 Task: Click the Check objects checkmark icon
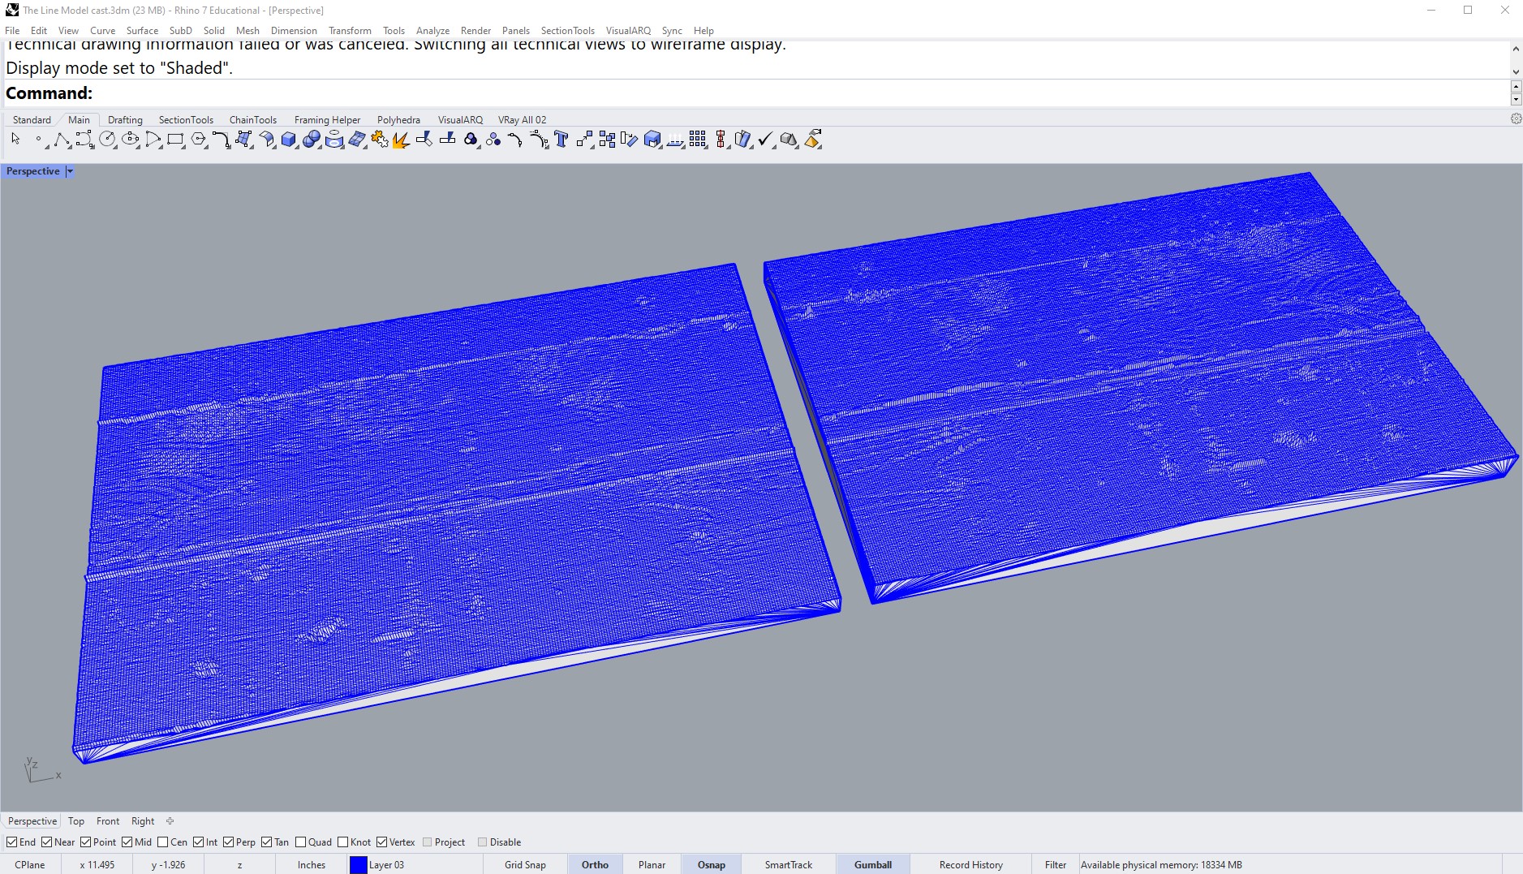(765, 140)
